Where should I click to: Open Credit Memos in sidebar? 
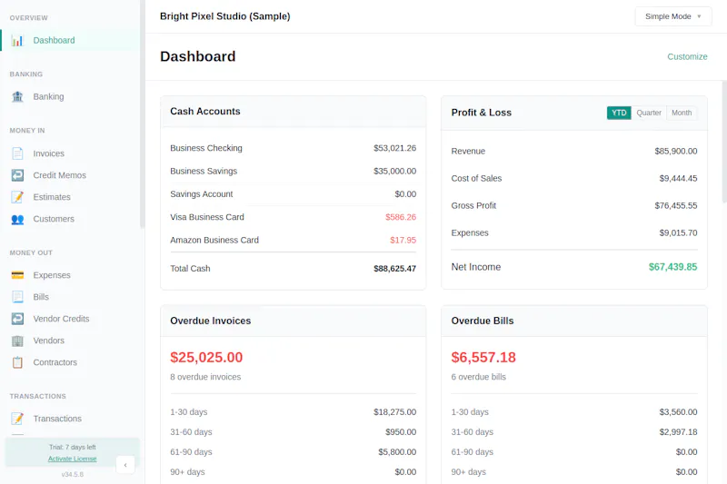(x=70, y=175)
